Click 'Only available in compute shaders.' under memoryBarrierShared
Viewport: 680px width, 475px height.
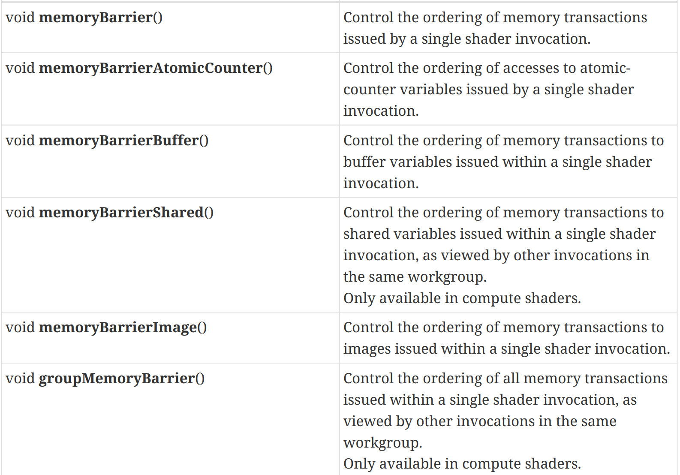click(462, 298)
